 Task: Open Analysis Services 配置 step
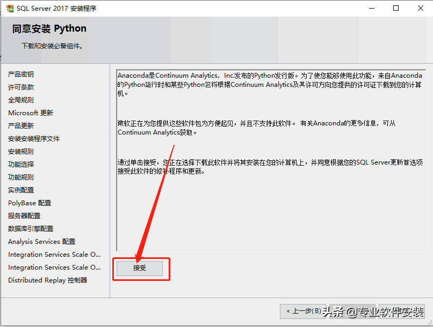[41, 241]
